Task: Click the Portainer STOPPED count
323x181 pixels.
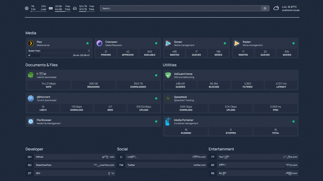Action: pyautogui.click(x=231, y=131)
